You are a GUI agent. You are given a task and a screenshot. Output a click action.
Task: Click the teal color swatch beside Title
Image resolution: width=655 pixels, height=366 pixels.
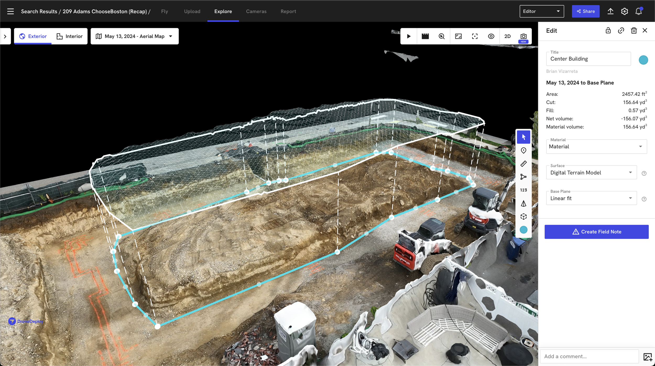pyautogui.click(x=643, y=60)
